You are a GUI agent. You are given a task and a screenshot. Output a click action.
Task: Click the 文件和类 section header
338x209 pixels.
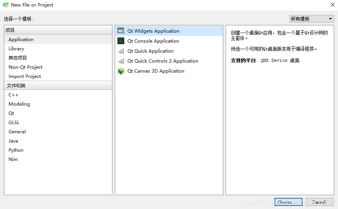(58, 86)
